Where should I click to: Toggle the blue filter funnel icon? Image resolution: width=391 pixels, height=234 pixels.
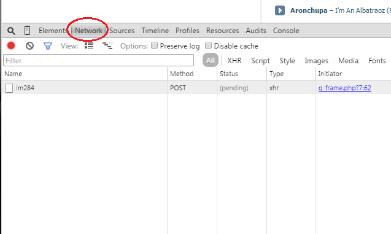[48, 46]
